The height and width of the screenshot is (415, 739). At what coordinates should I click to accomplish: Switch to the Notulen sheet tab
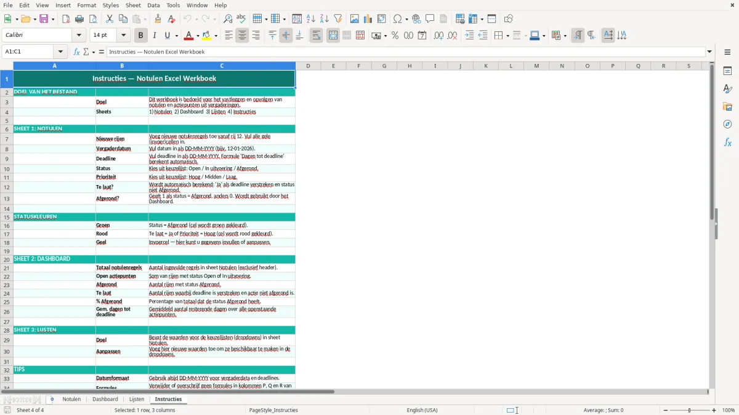pyautogui.click(x=71, y=399)
